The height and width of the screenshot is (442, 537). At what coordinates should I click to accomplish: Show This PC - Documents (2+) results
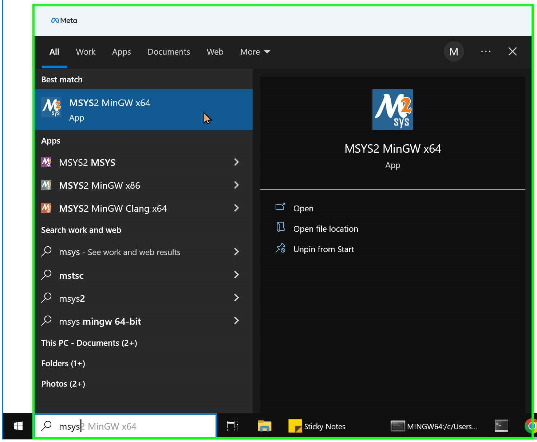click(89, 343)
